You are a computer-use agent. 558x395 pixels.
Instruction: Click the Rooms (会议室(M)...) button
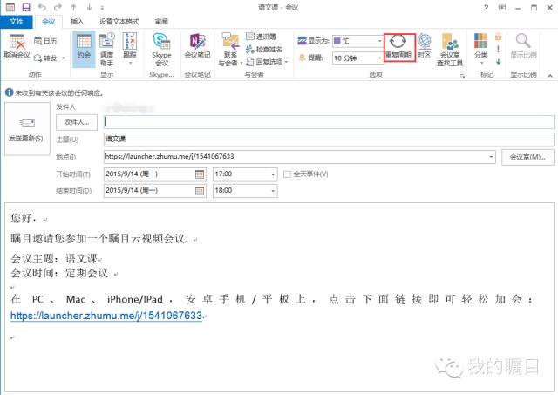tap(527, 157)
